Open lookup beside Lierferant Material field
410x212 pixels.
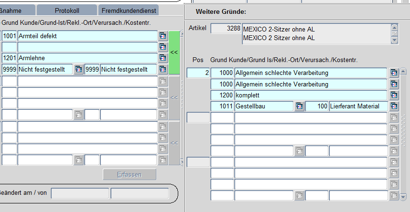click(x=394, y=106)
